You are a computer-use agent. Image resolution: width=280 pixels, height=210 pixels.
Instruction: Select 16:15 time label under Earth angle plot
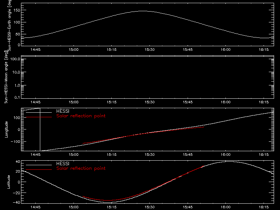pos(264,50)
